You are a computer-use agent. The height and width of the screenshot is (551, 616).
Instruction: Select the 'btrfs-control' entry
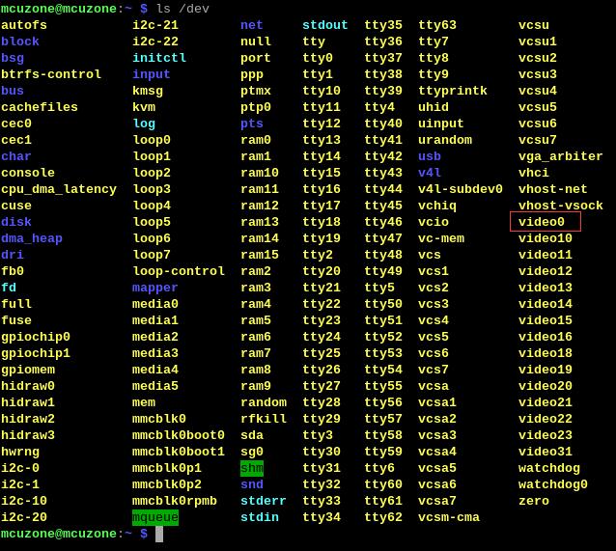[x=51, y=74]
